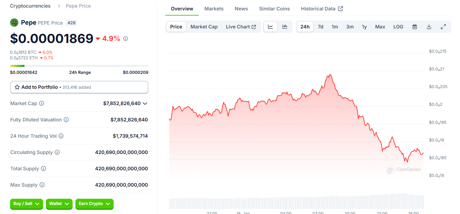The height and width of the screenshot is (214, 460).
Task: Click the price chart peak near 07:00
Action: (330, 75)
